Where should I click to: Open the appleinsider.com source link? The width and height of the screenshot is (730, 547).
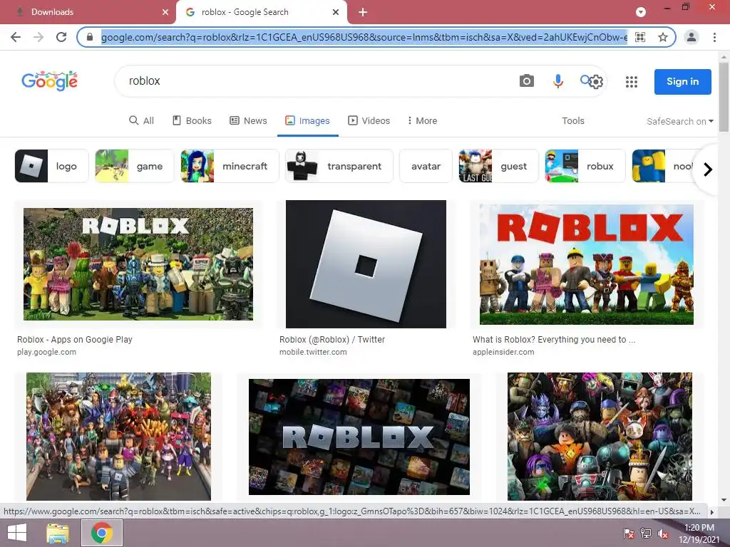503,352
